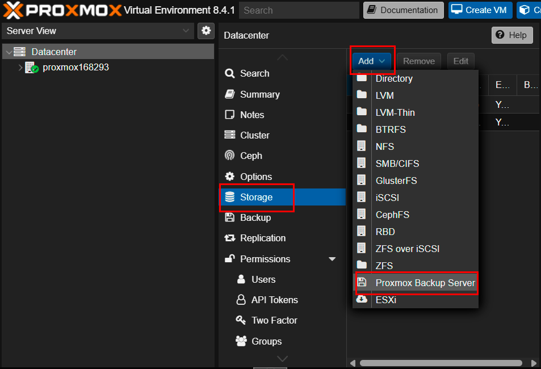Choose NFS storage type
The height and width of the screenshot is (369, 541).
384,146
